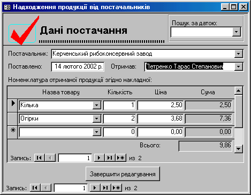The height and width of the screenshot is (195, 251).
Task: Go to last record in main form navigator
Action: pos(105,188)
